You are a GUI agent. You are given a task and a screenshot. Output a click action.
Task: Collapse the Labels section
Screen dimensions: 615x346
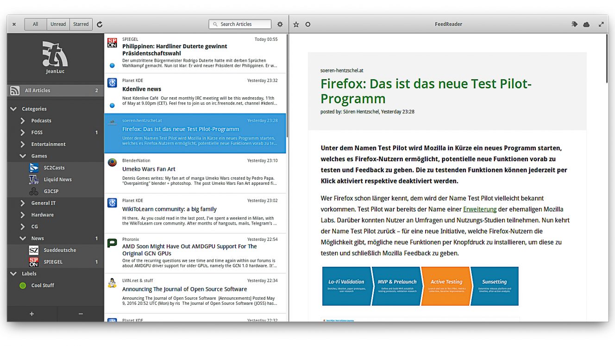[x=13, y=274]
